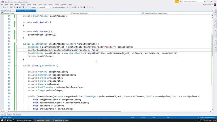Collapse the Update() method at line 30

click(16, 32)
